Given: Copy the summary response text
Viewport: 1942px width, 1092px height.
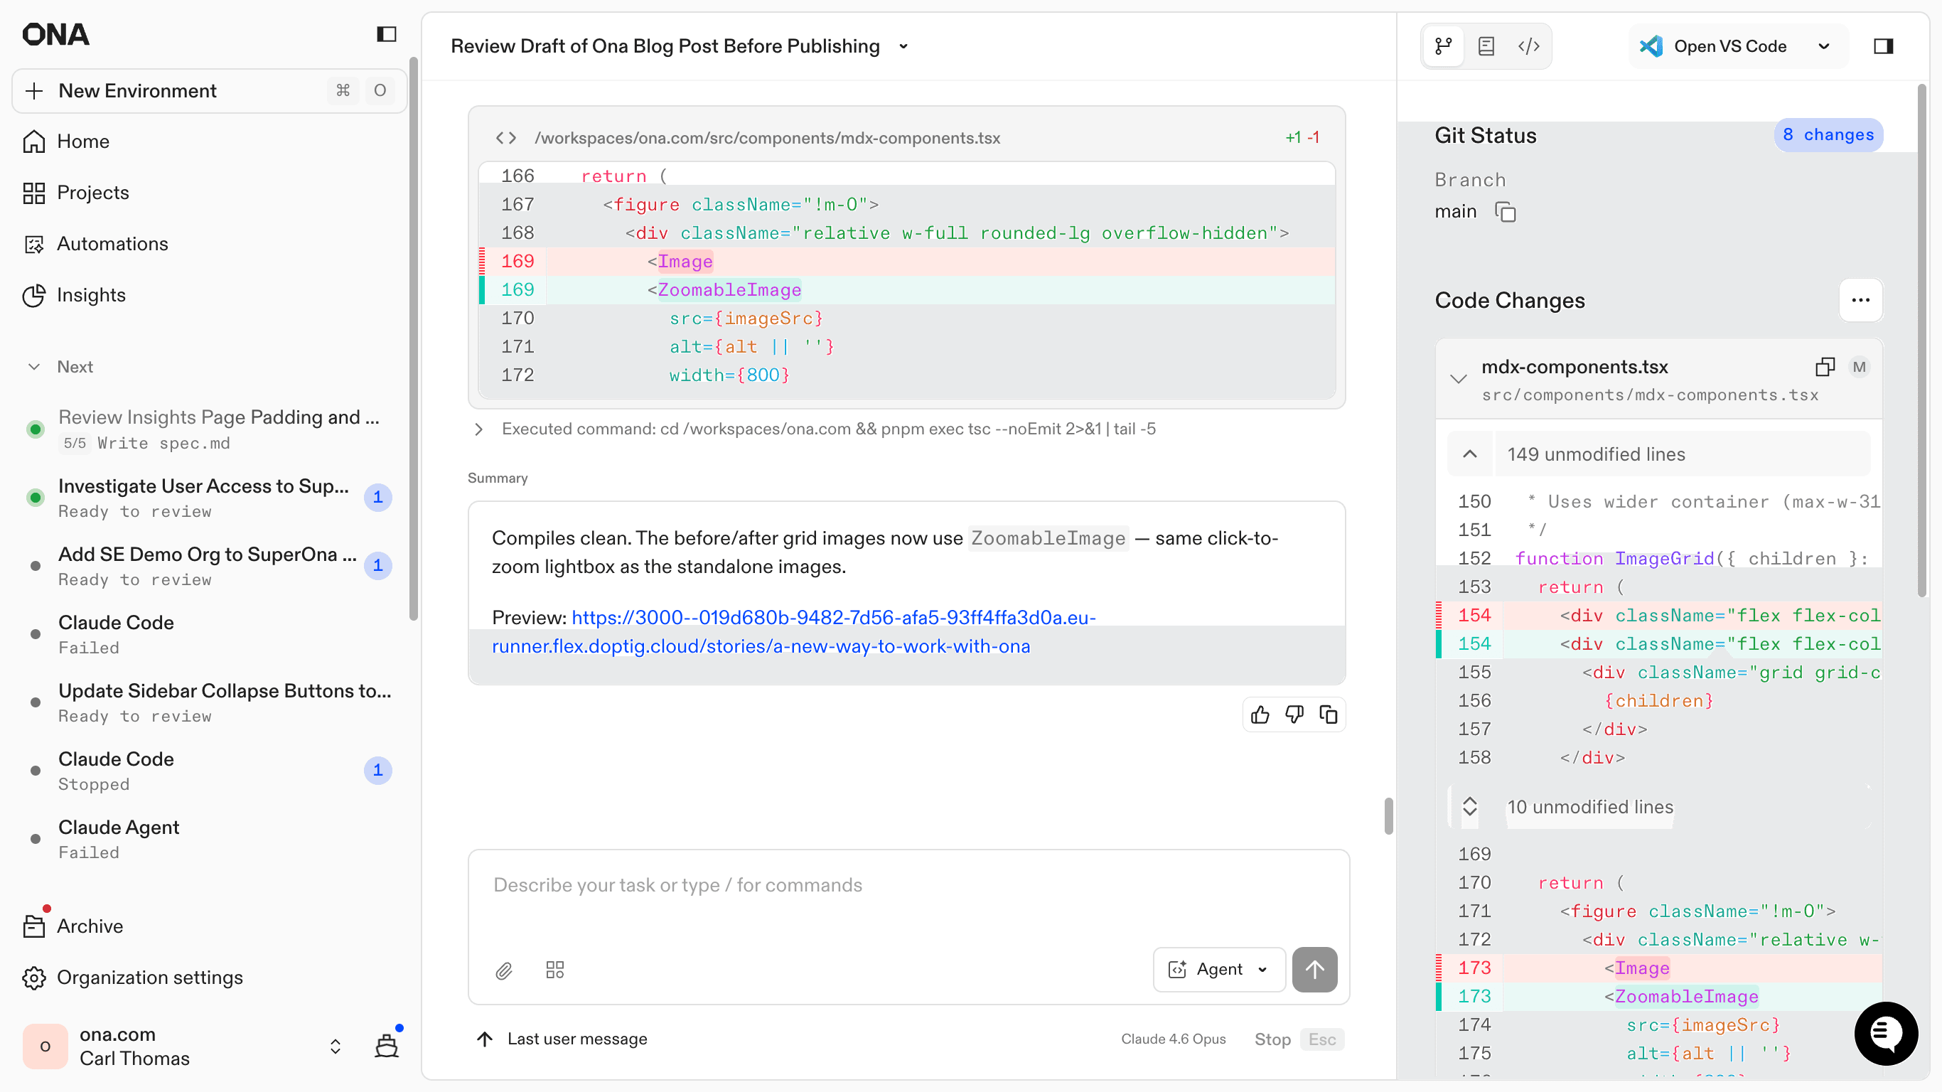Looking at the screenshot, I should point(1329,714).
